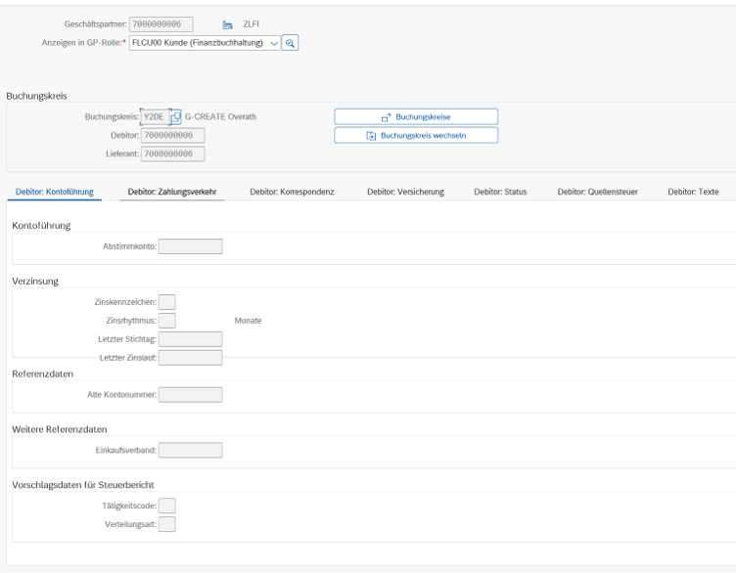Viewport: 736px width, 573px height.
Task: Click the ZLFI text
Action: pos(252,23)
